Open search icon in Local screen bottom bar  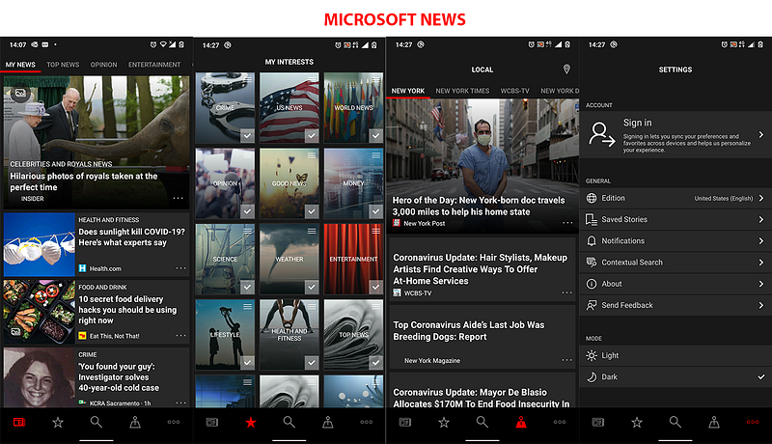482,422
